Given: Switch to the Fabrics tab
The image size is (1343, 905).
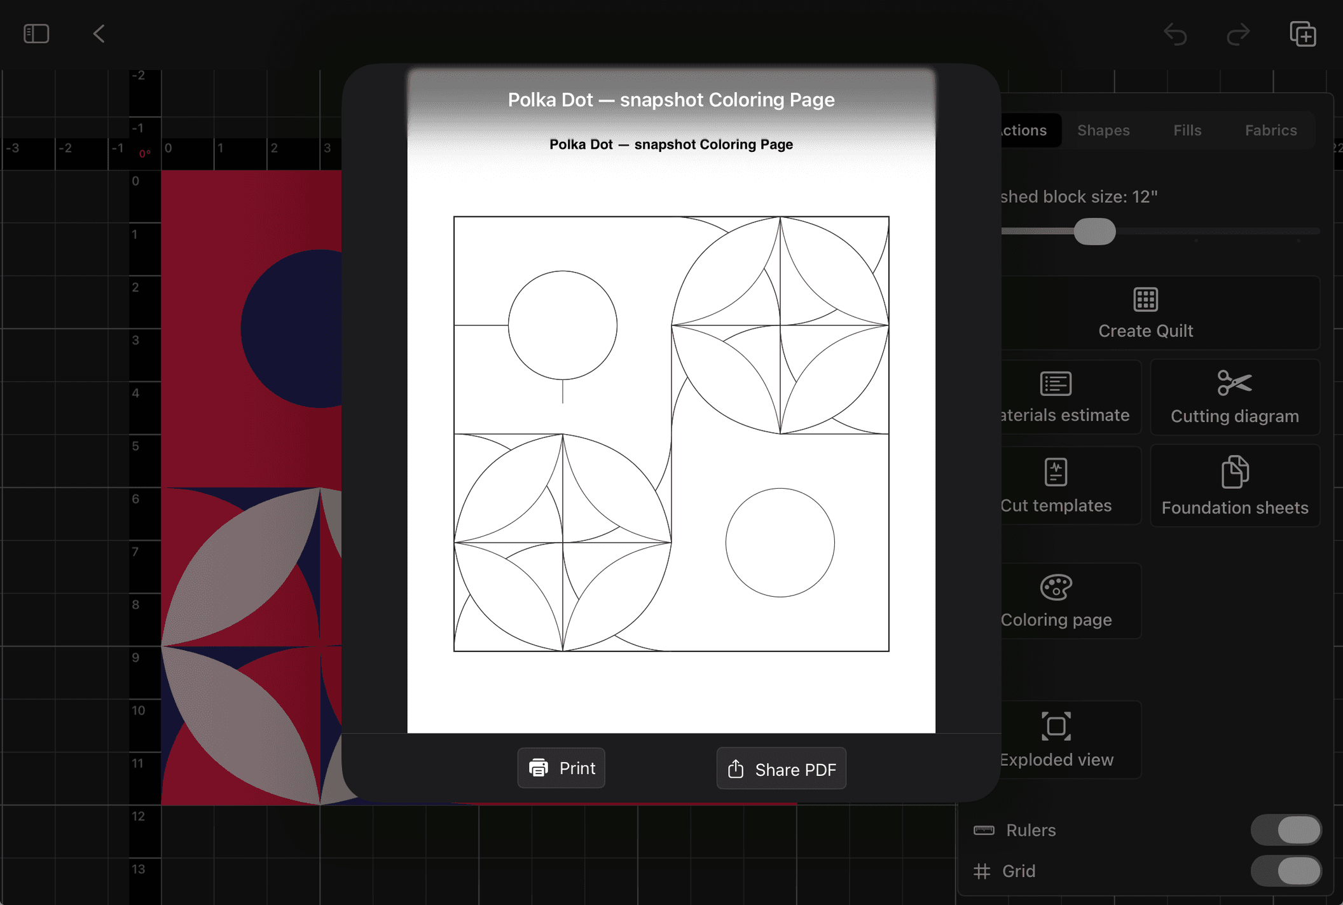Looking at the screenshot, I should tap(1271, 130).
